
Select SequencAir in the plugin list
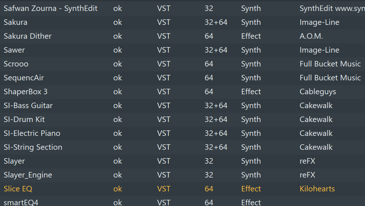24,78
